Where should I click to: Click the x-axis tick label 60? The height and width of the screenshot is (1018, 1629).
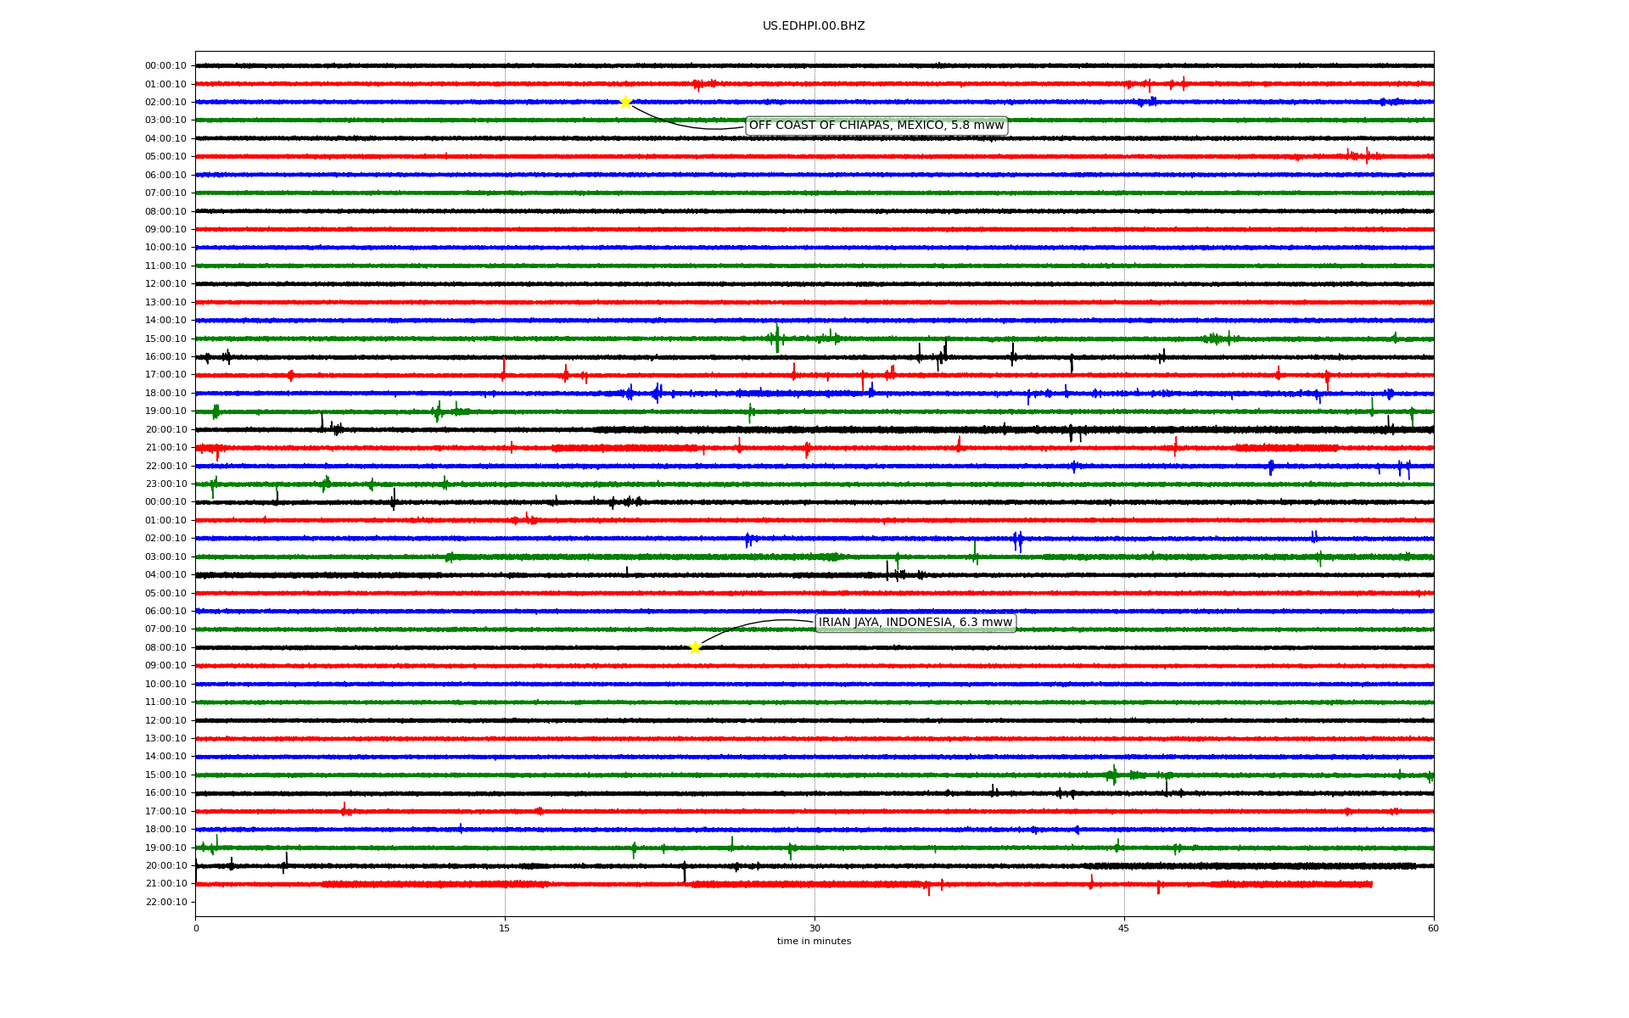(1433, 928)
